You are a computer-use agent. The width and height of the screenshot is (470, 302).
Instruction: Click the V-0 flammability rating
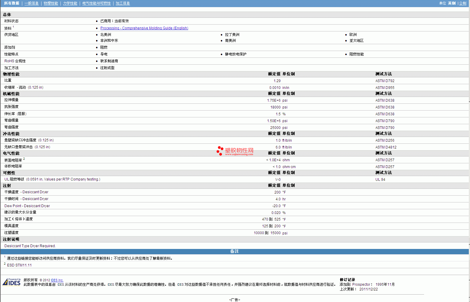[x=278, y=180]
